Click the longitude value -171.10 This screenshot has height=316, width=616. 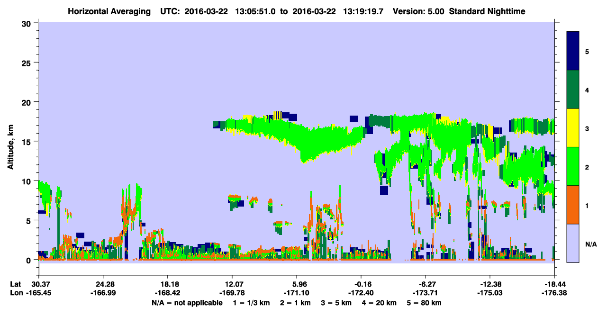pyautogui.click(x=297, y=293)
